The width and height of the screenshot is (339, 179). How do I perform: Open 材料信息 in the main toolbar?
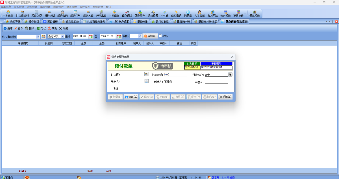8,14
